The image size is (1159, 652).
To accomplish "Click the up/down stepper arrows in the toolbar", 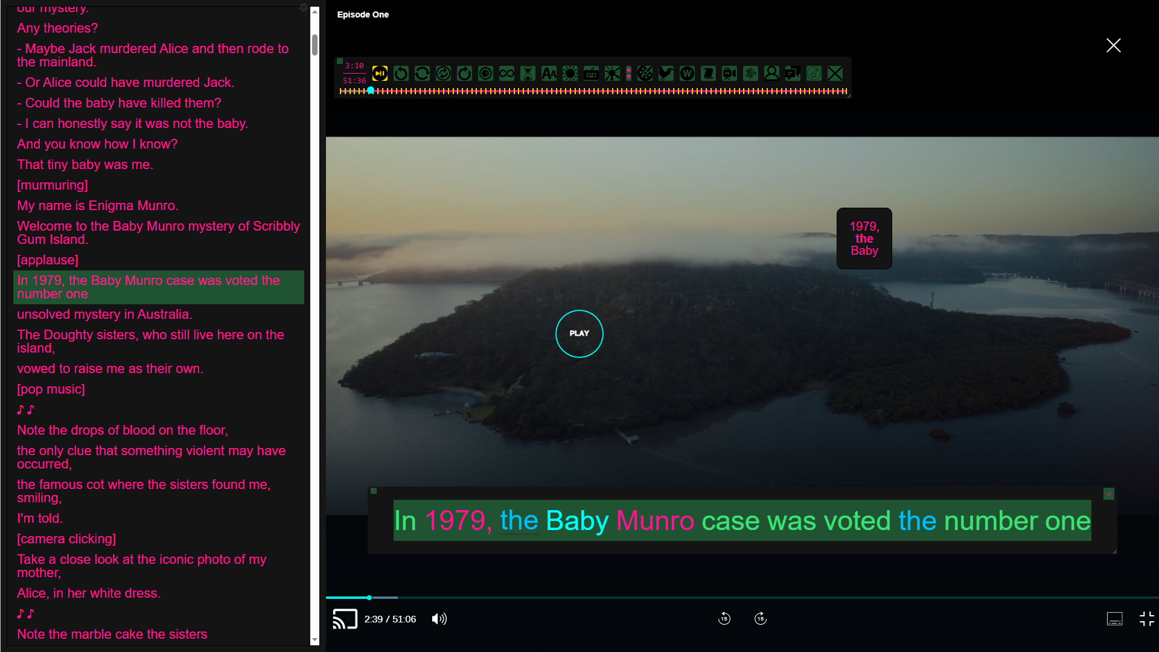I will 628,74.
